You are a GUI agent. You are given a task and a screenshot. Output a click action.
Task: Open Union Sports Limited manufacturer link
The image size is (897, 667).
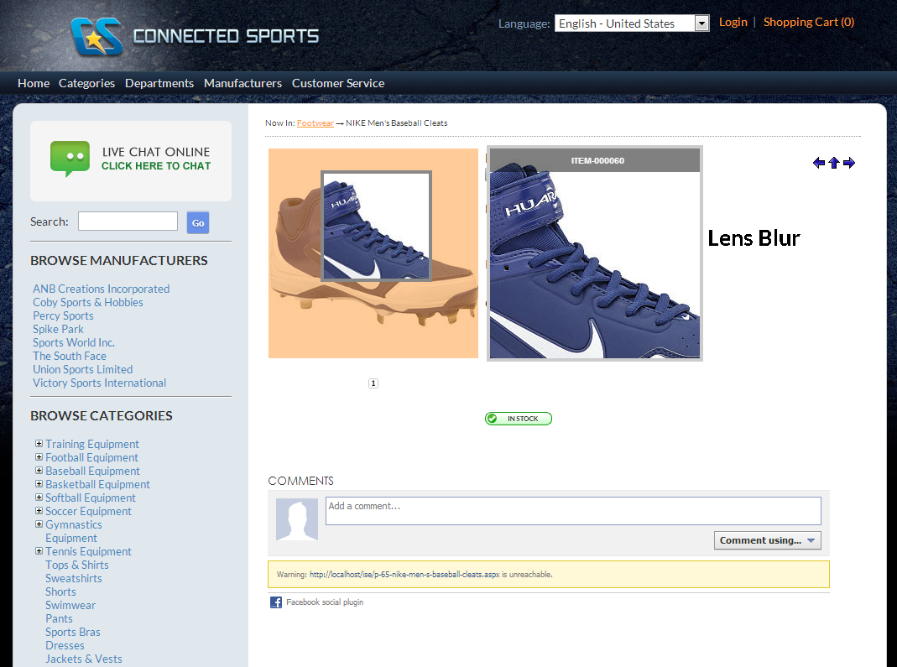coord(83,369)
